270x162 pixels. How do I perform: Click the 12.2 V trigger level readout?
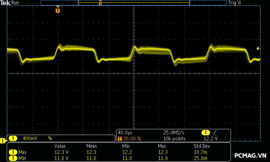(211, 139)
